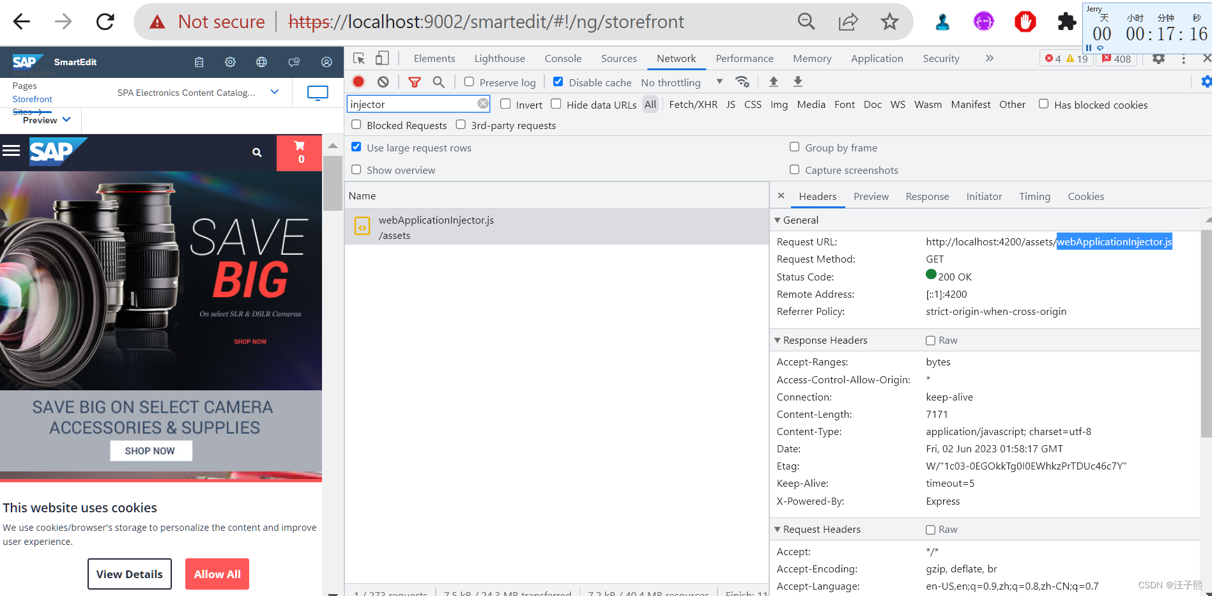Image resolution: width=1212 pixels, height=596 pixels.
Task: Switch to the Sources panel
Action: pyautogui.click(x=618, y=58)
